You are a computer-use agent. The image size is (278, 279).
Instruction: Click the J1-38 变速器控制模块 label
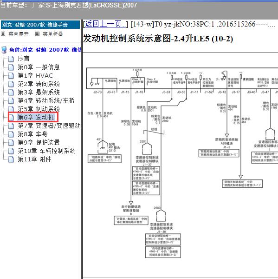162,228
